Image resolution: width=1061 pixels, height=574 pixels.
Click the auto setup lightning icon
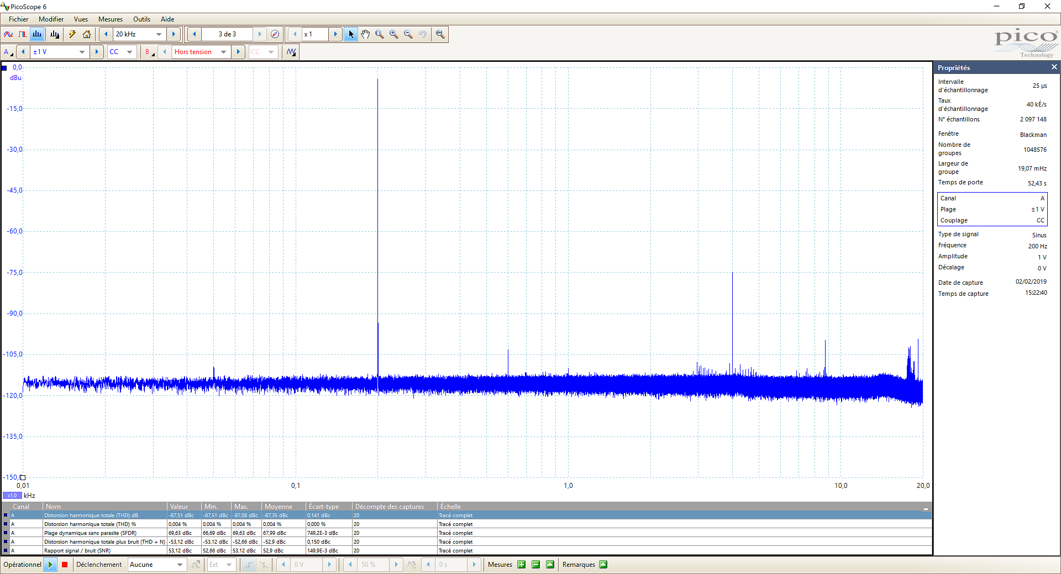(72, 34)
